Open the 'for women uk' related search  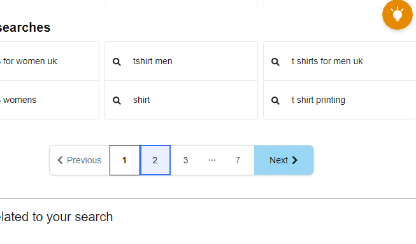(x=49, y=61)
